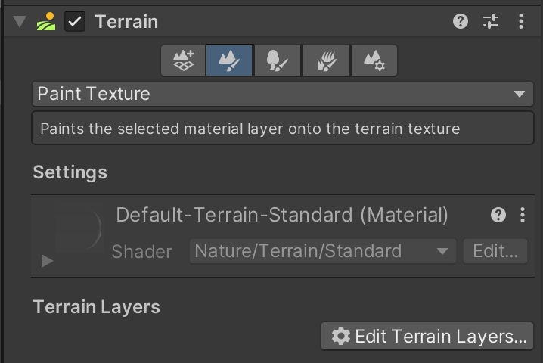Expand the Default-Terrain-Standard material properties
The image size is (543, 363).
tap(47, 261)
